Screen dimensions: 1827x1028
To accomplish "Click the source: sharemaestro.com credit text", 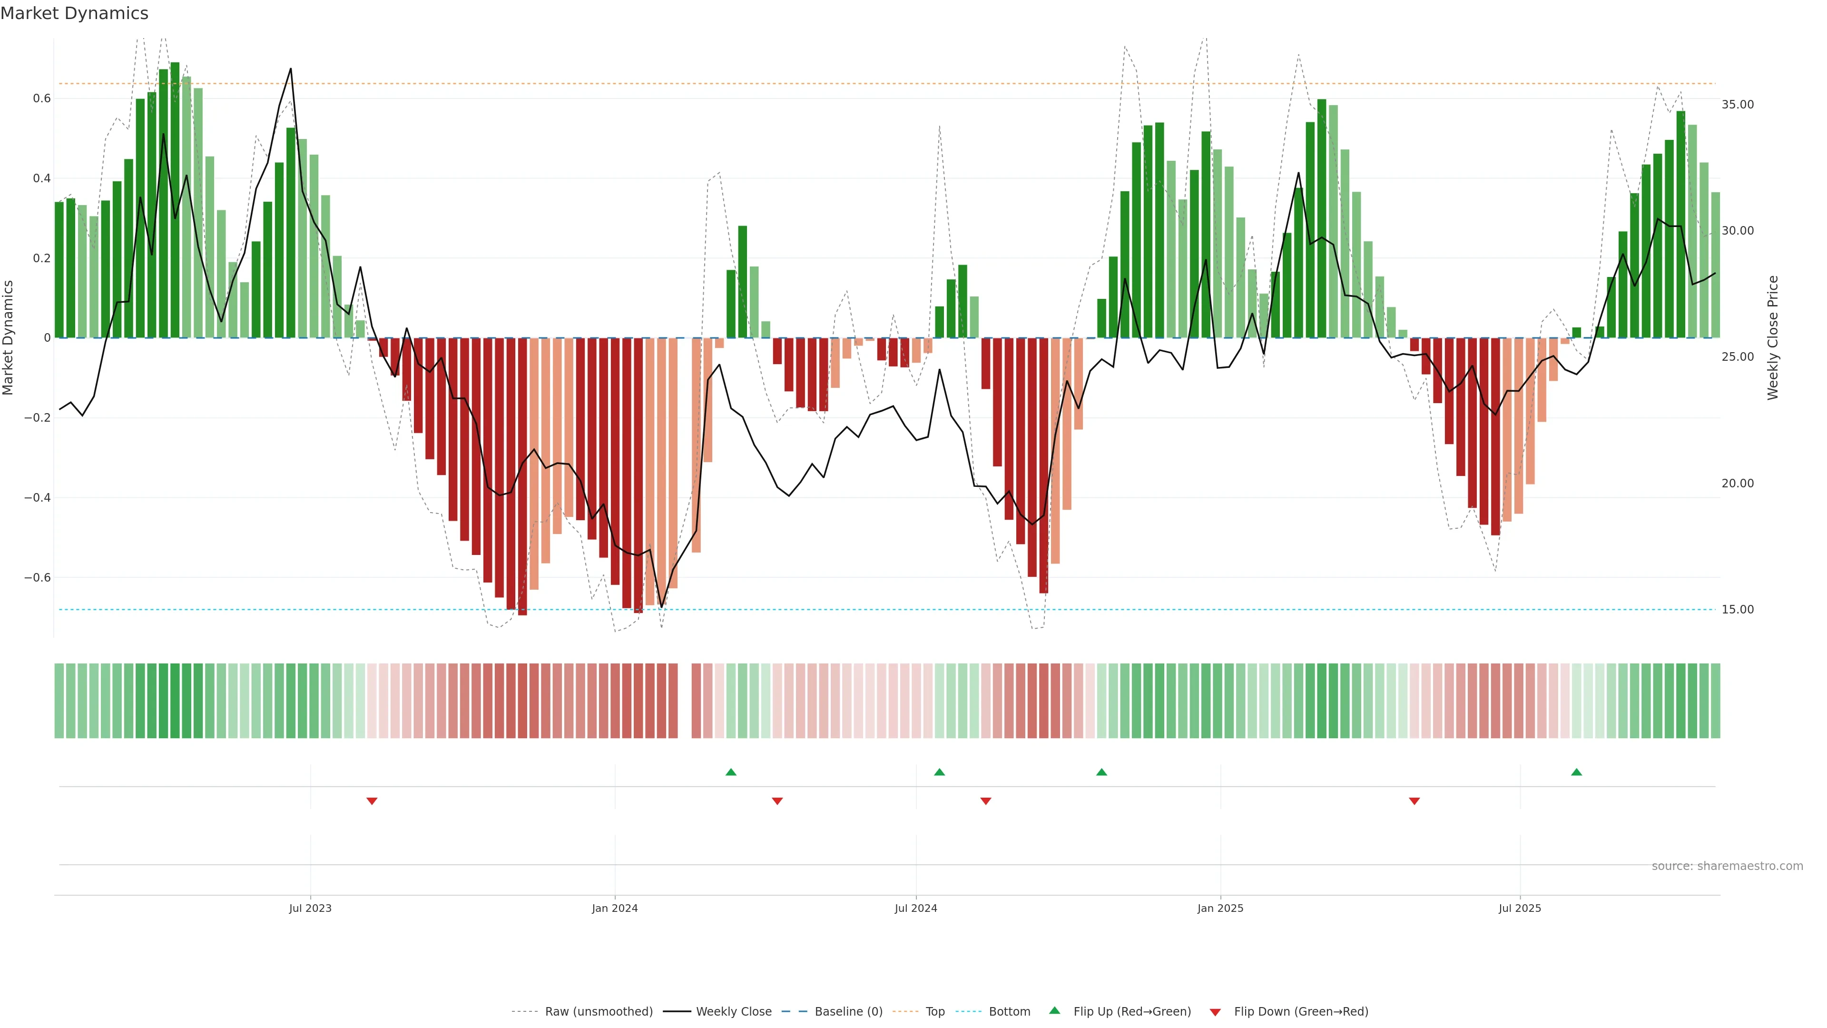I will 1727,866.
